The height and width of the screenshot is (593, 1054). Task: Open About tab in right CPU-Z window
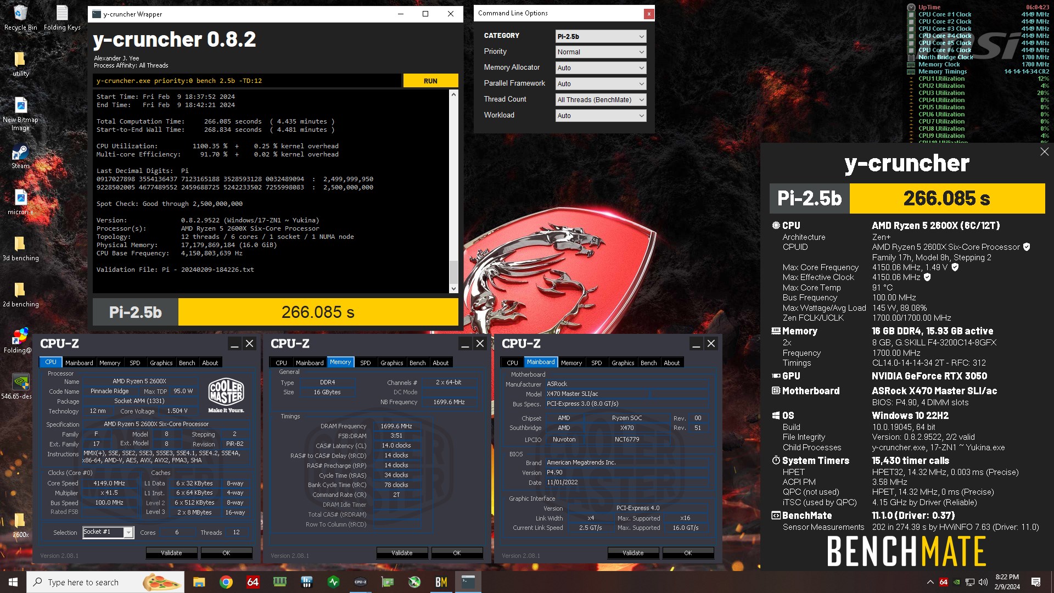pyautogui.click(x=671, y=363)
